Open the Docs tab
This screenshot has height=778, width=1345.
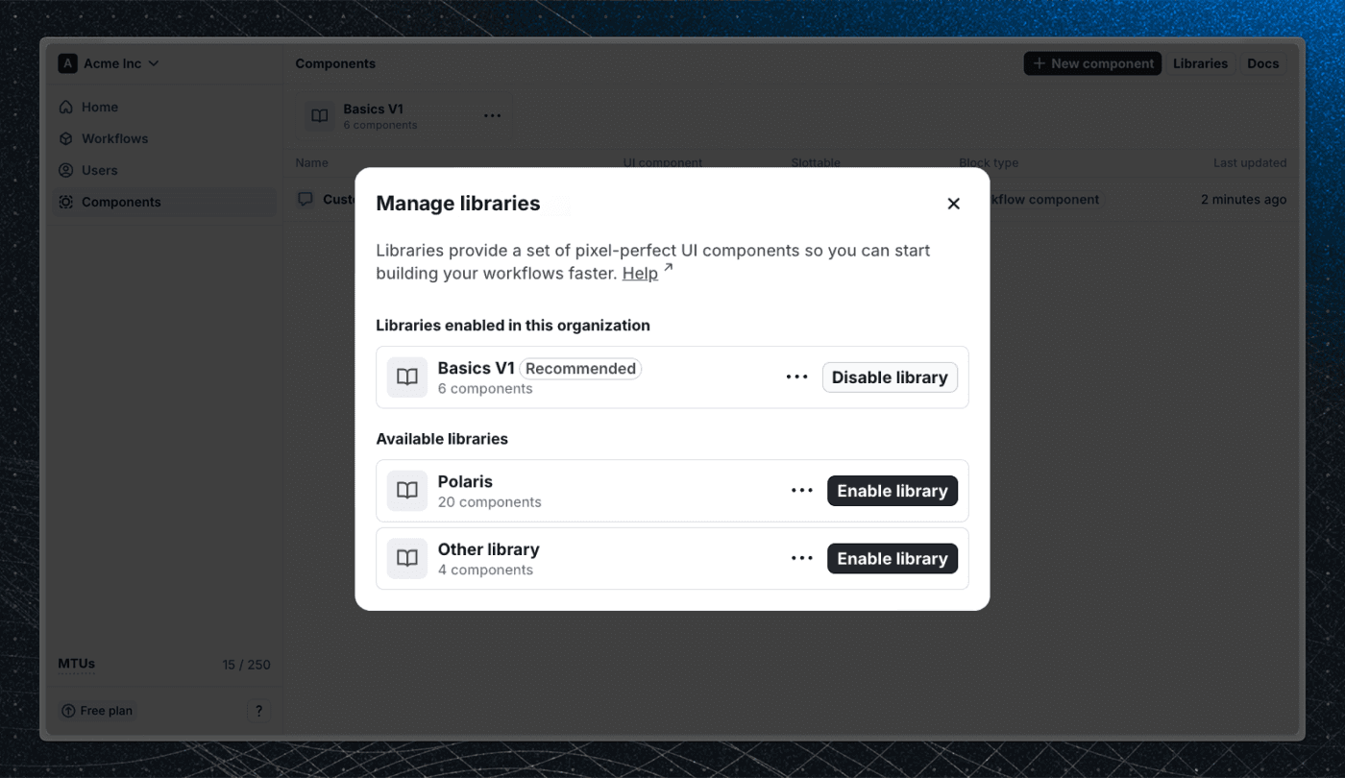tap(1262, 62)
